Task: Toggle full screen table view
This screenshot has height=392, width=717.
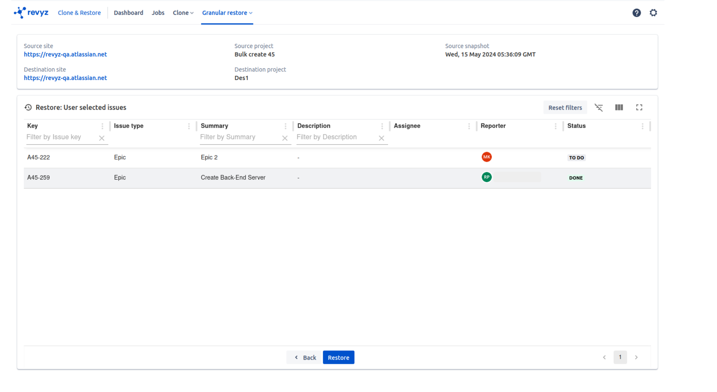Action: click(x=639, y=107)
